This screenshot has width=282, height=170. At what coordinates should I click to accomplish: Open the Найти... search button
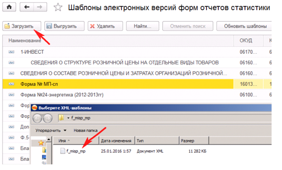(x=142, y=26)
